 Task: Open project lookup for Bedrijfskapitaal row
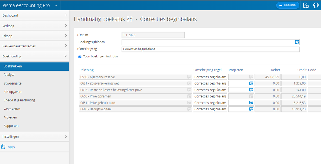pyautogui.click(x=251, y=109)
